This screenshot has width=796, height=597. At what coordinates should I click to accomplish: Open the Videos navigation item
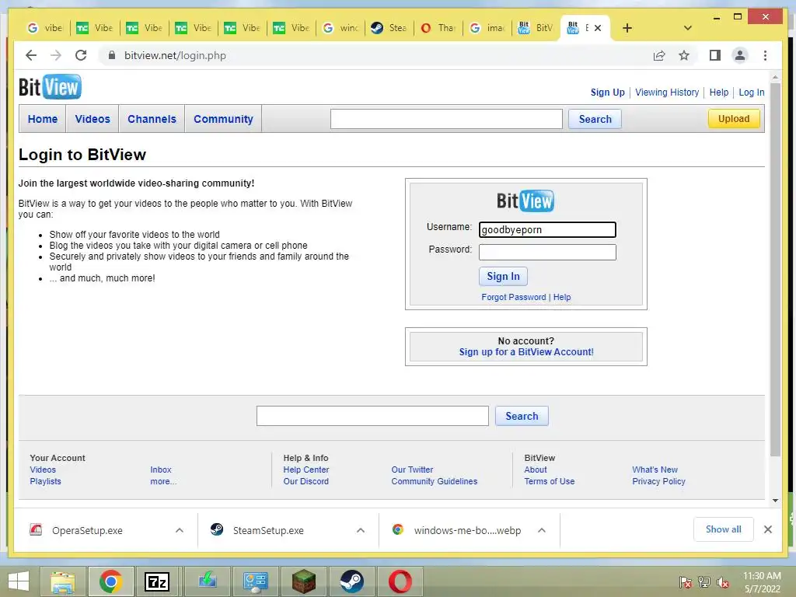click(x=93, y=119)
